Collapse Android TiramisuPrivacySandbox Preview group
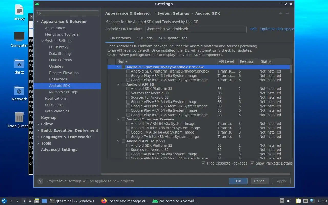The width and height of the screenshot is (328, 205). click(118, 67)
